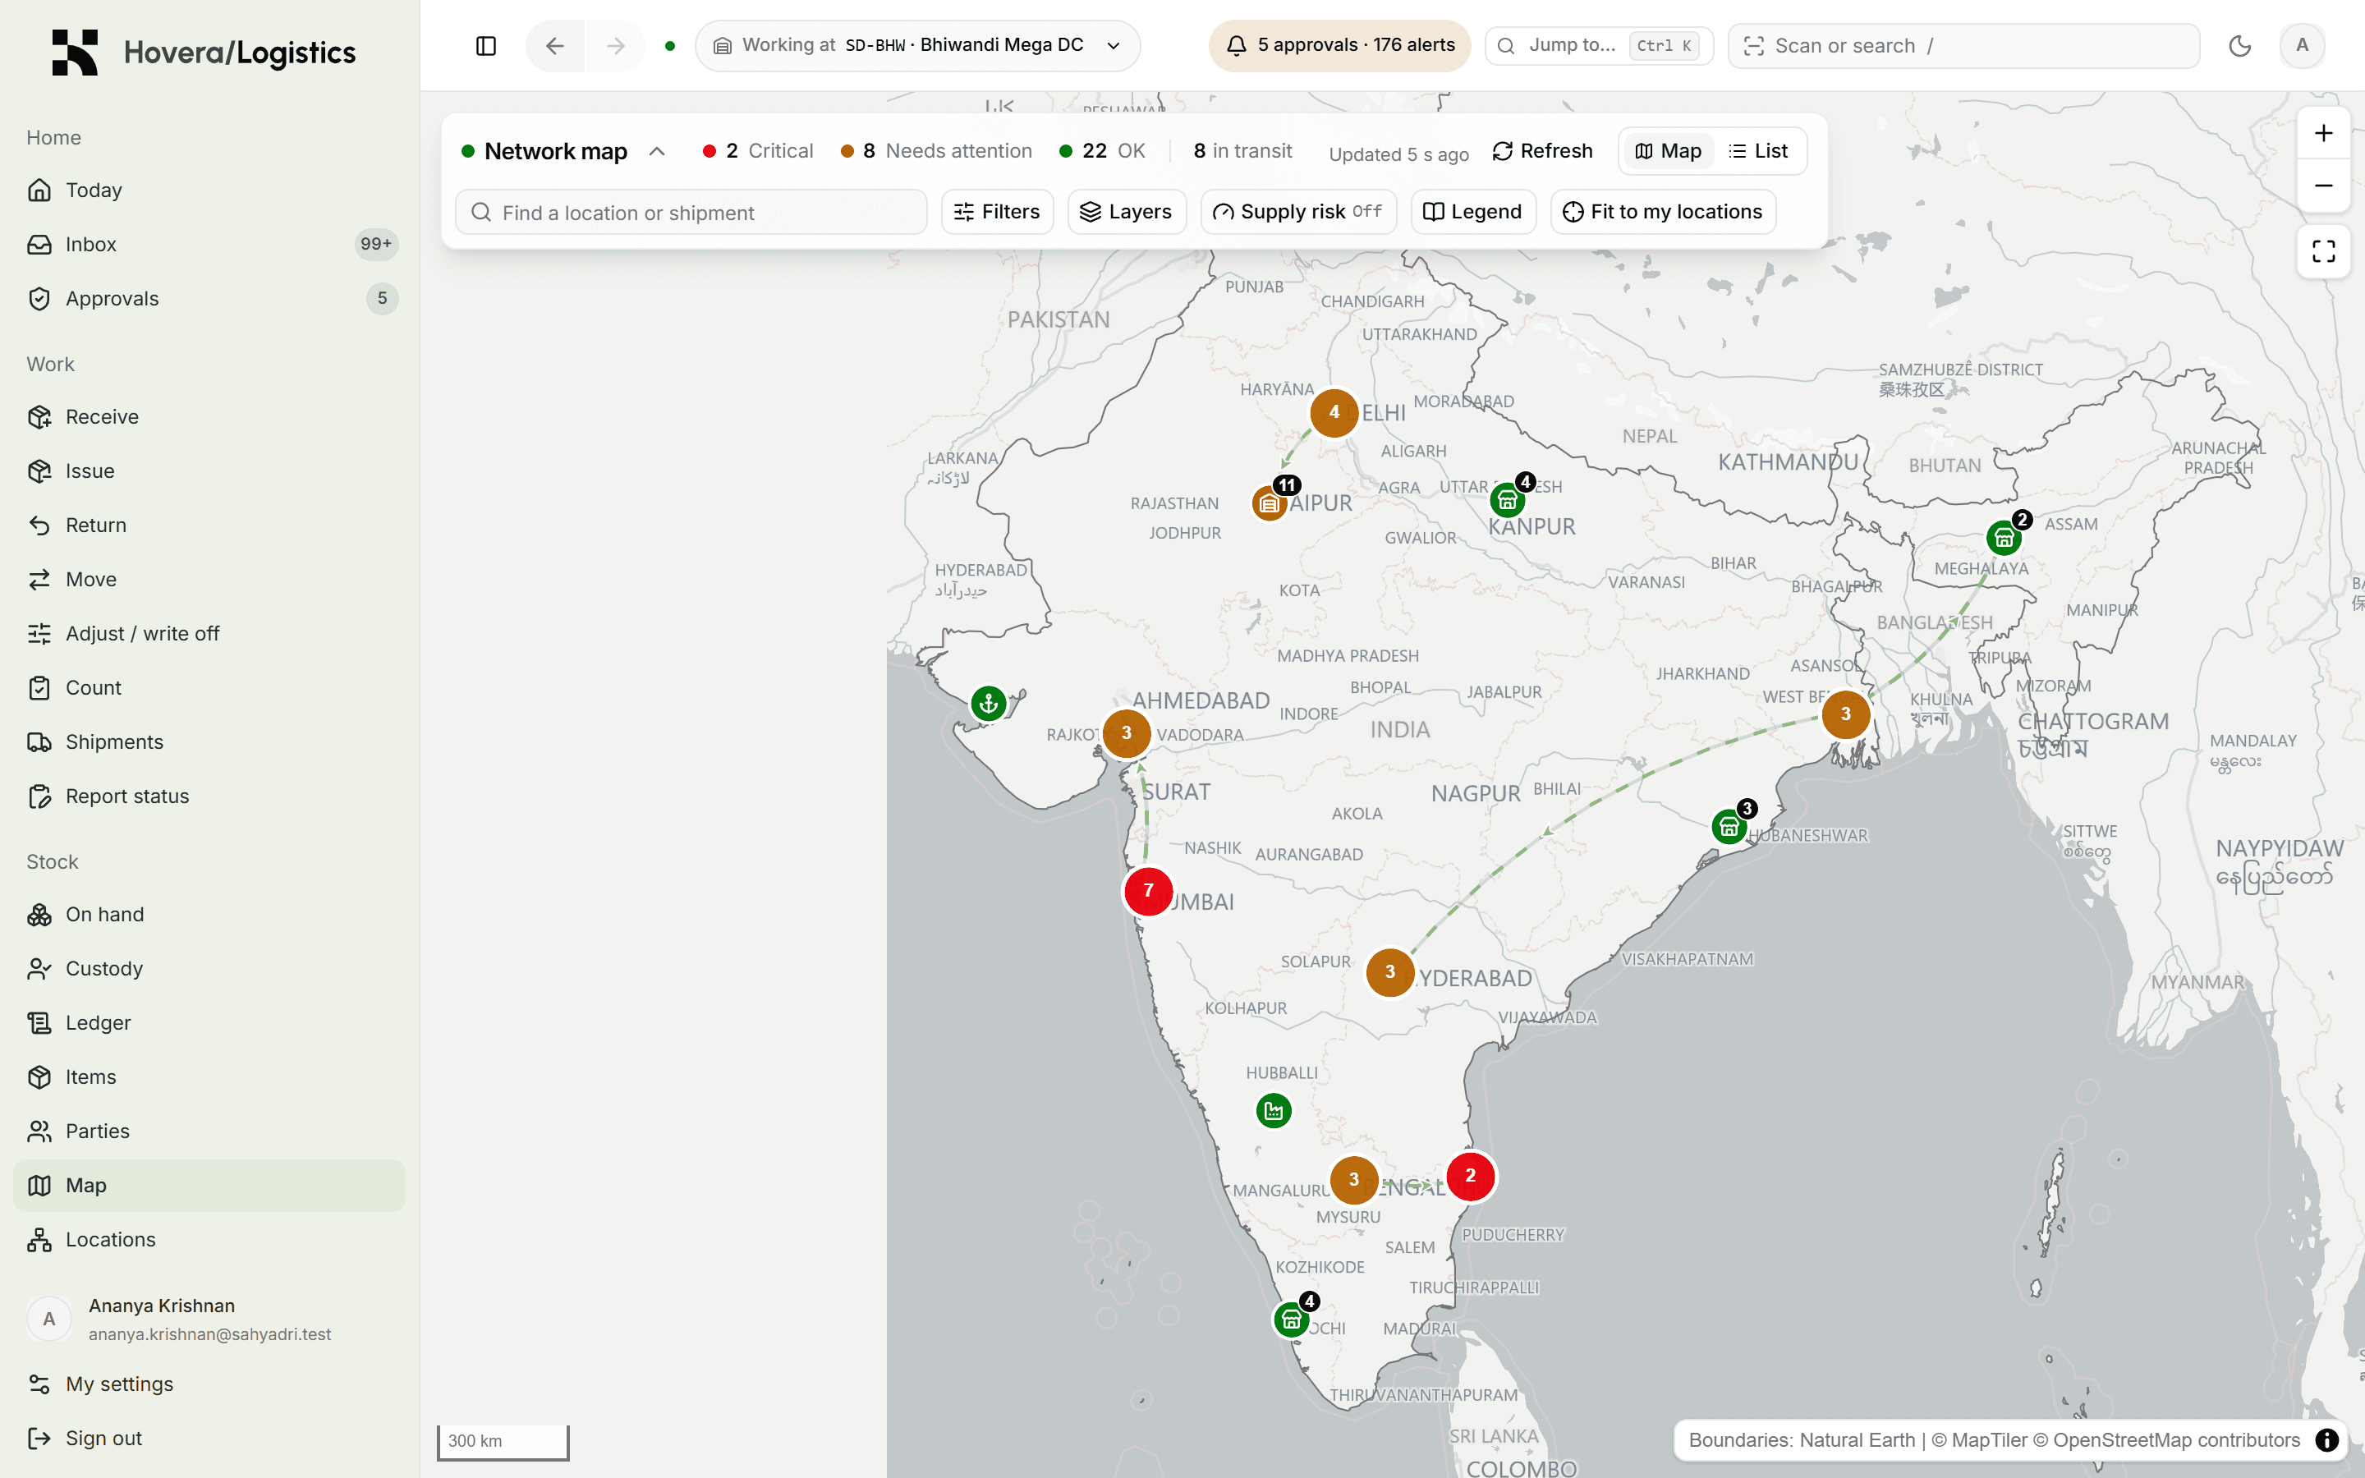The image size is (2365, 1478).
Task: Open the Layers options
Action: (1126, 212)
